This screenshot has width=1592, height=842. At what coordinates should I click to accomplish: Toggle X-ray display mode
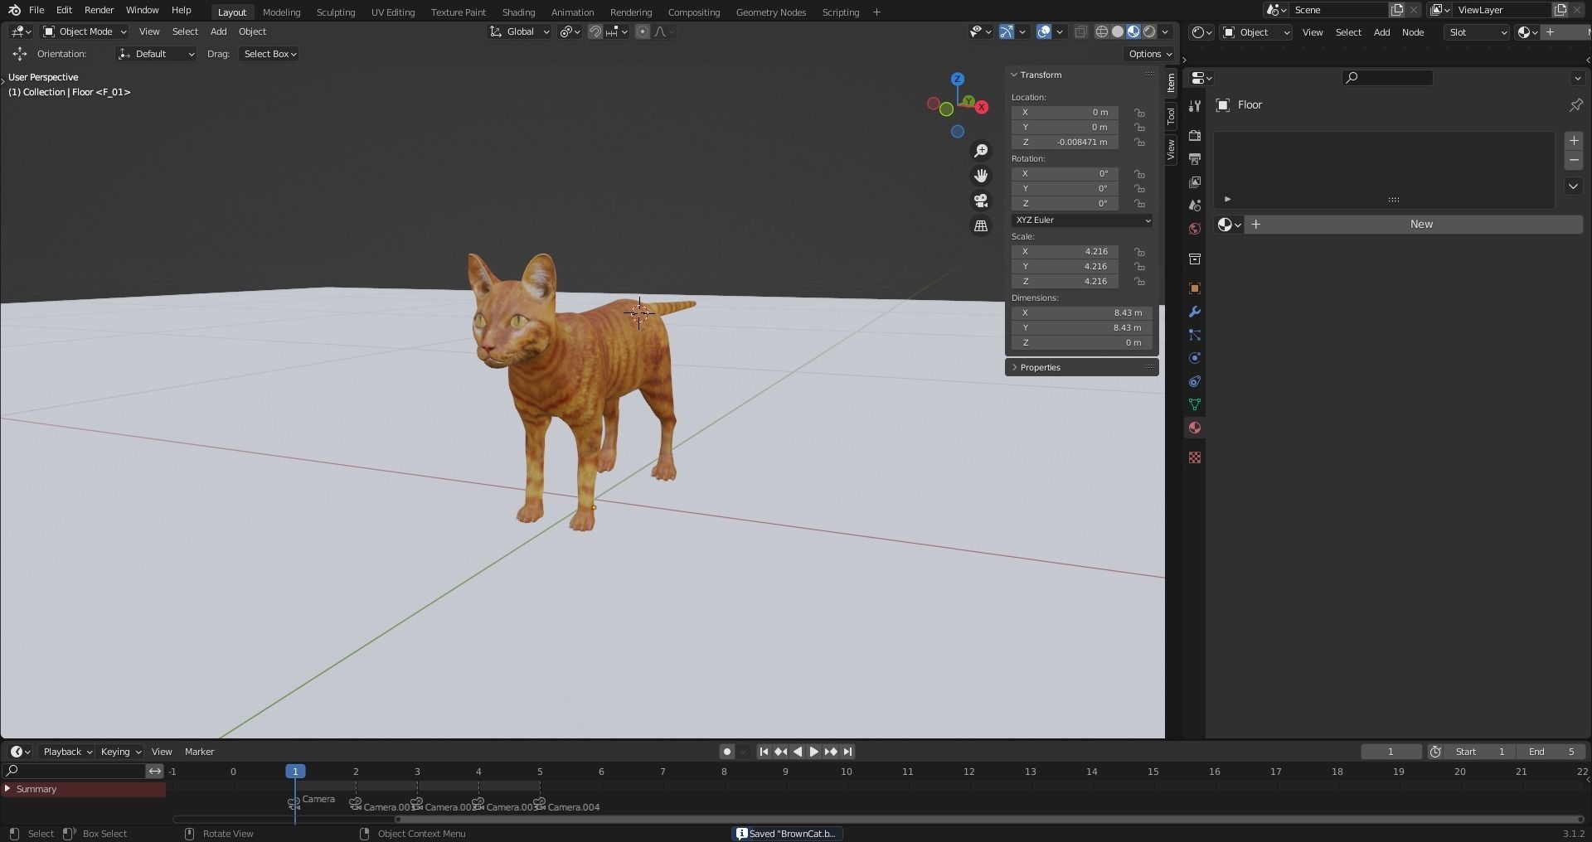click(x=1080, y=31)
